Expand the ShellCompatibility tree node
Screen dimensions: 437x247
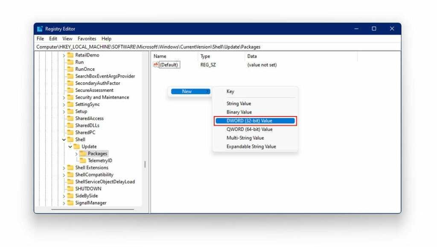click(x=64, y=175)
